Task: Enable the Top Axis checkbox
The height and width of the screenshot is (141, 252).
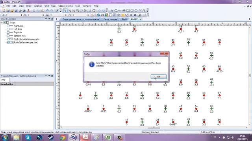Action: point(8,33)
